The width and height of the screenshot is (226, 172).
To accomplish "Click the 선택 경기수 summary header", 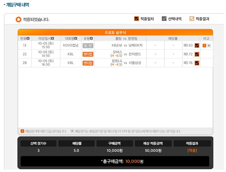I will click(38, 143).
